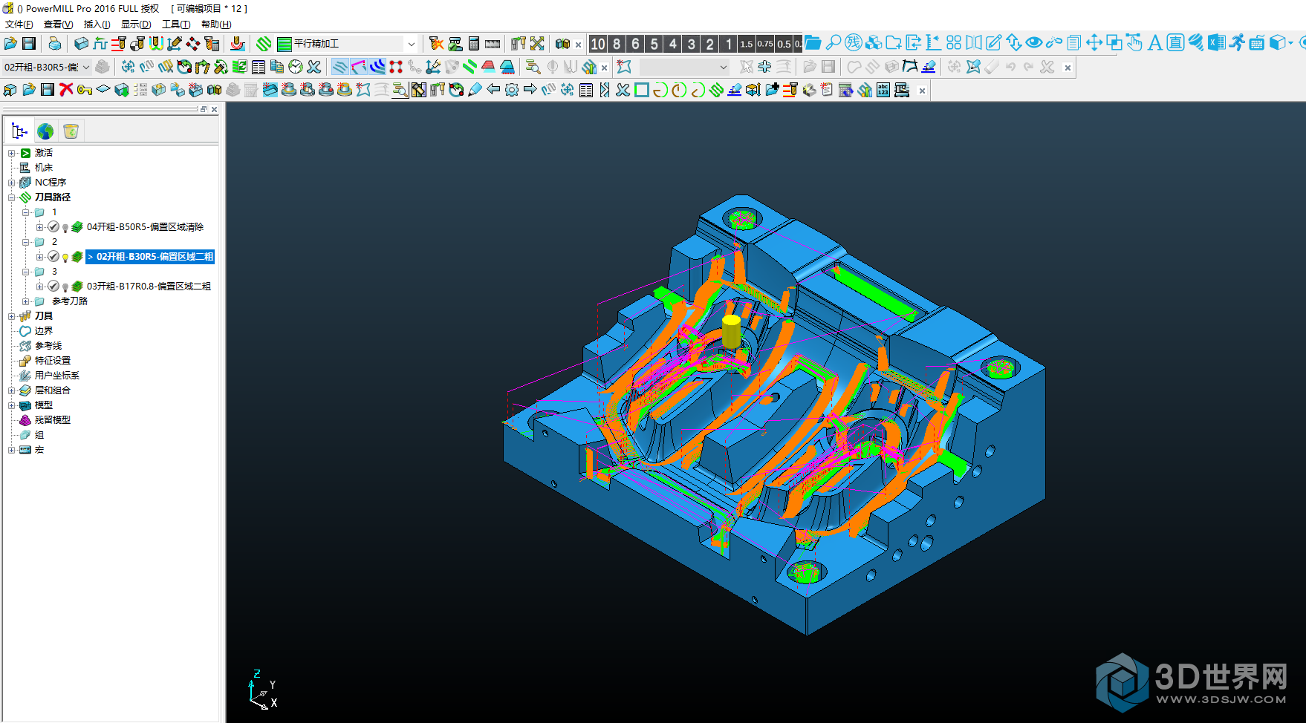1306x723 pixels.
Task: Select view preset button 0.75
Action: (x=765, y=44)
